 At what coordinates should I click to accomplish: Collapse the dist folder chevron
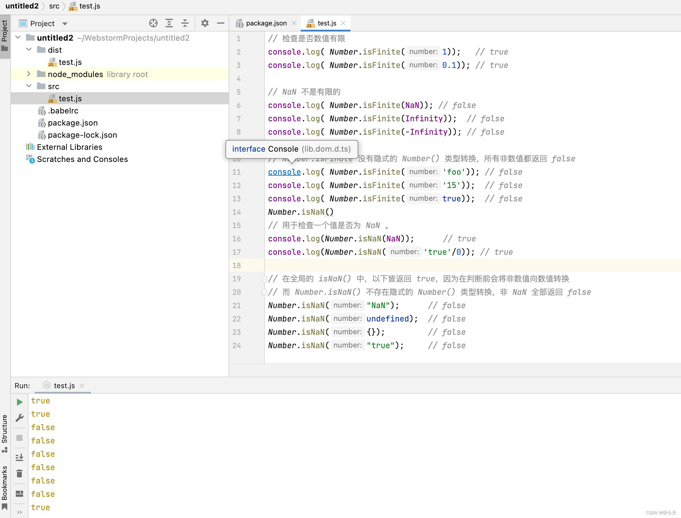[x=29, y=50]
